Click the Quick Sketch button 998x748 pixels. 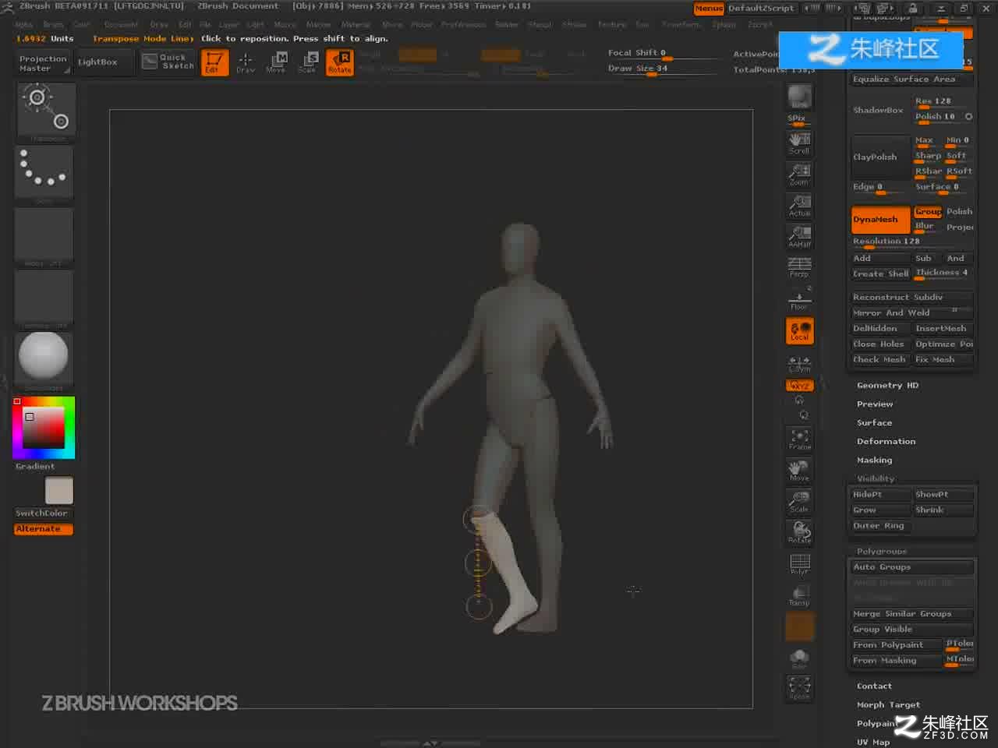[x=168, y=62]
